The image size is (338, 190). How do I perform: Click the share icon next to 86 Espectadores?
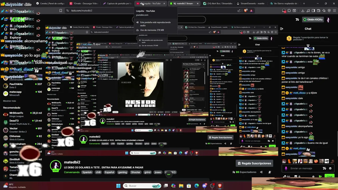tap(261, 172)
